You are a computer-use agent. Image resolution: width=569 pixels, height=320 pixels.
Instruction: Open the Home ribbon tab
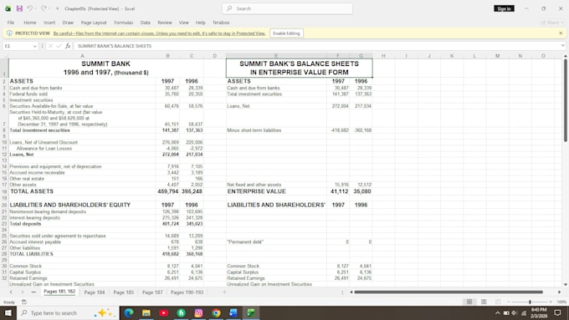(x=30, y=23)
